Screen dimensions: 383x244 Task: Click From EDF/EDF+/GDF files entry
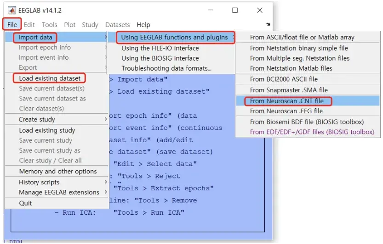click(312, 132)
